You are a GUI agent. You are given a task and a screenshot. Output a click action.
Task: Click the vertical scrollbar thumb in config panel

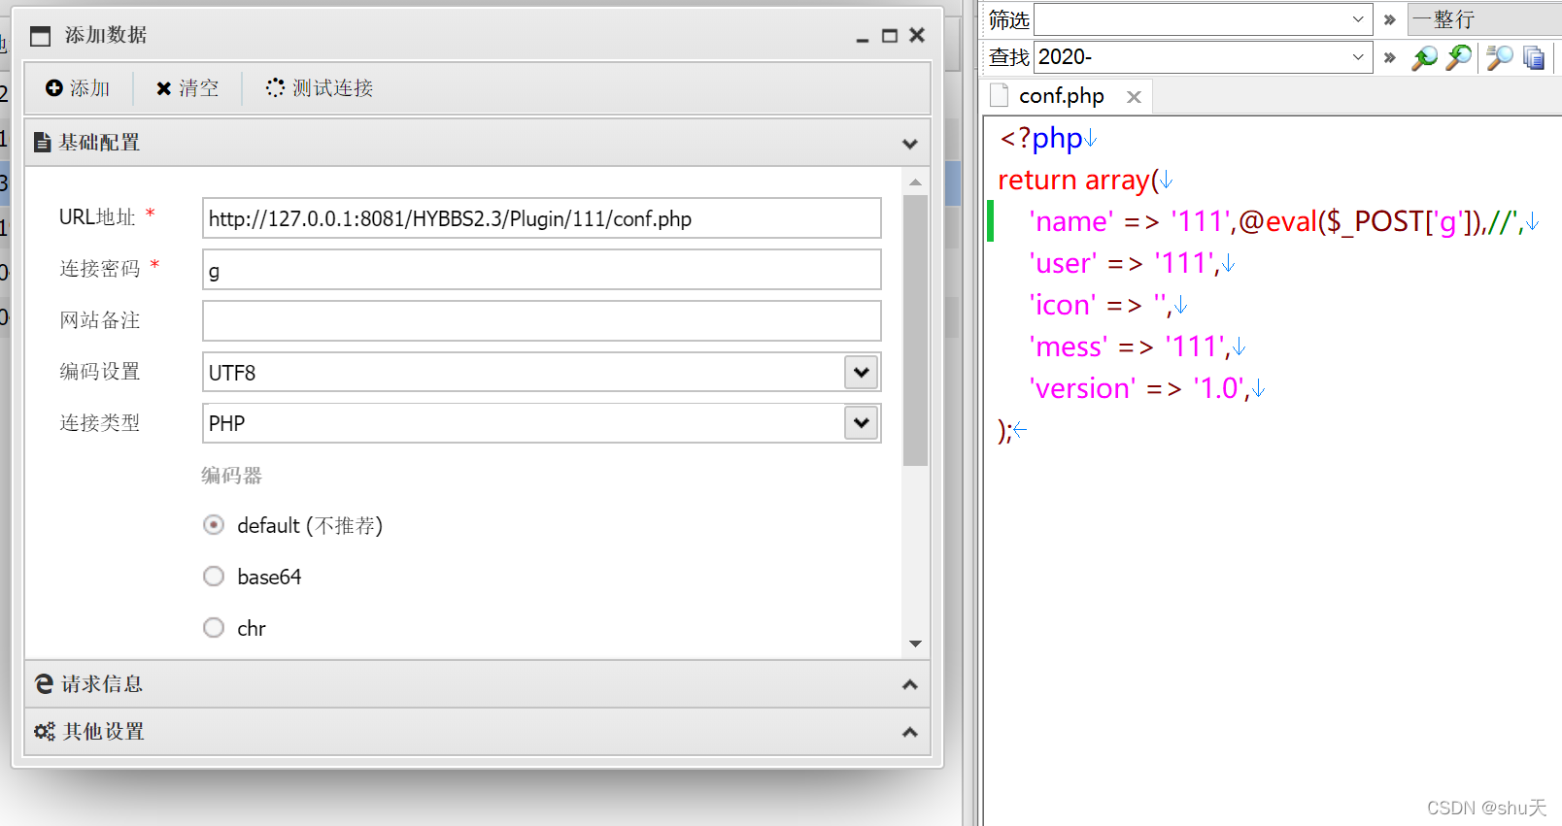(915, 330)
